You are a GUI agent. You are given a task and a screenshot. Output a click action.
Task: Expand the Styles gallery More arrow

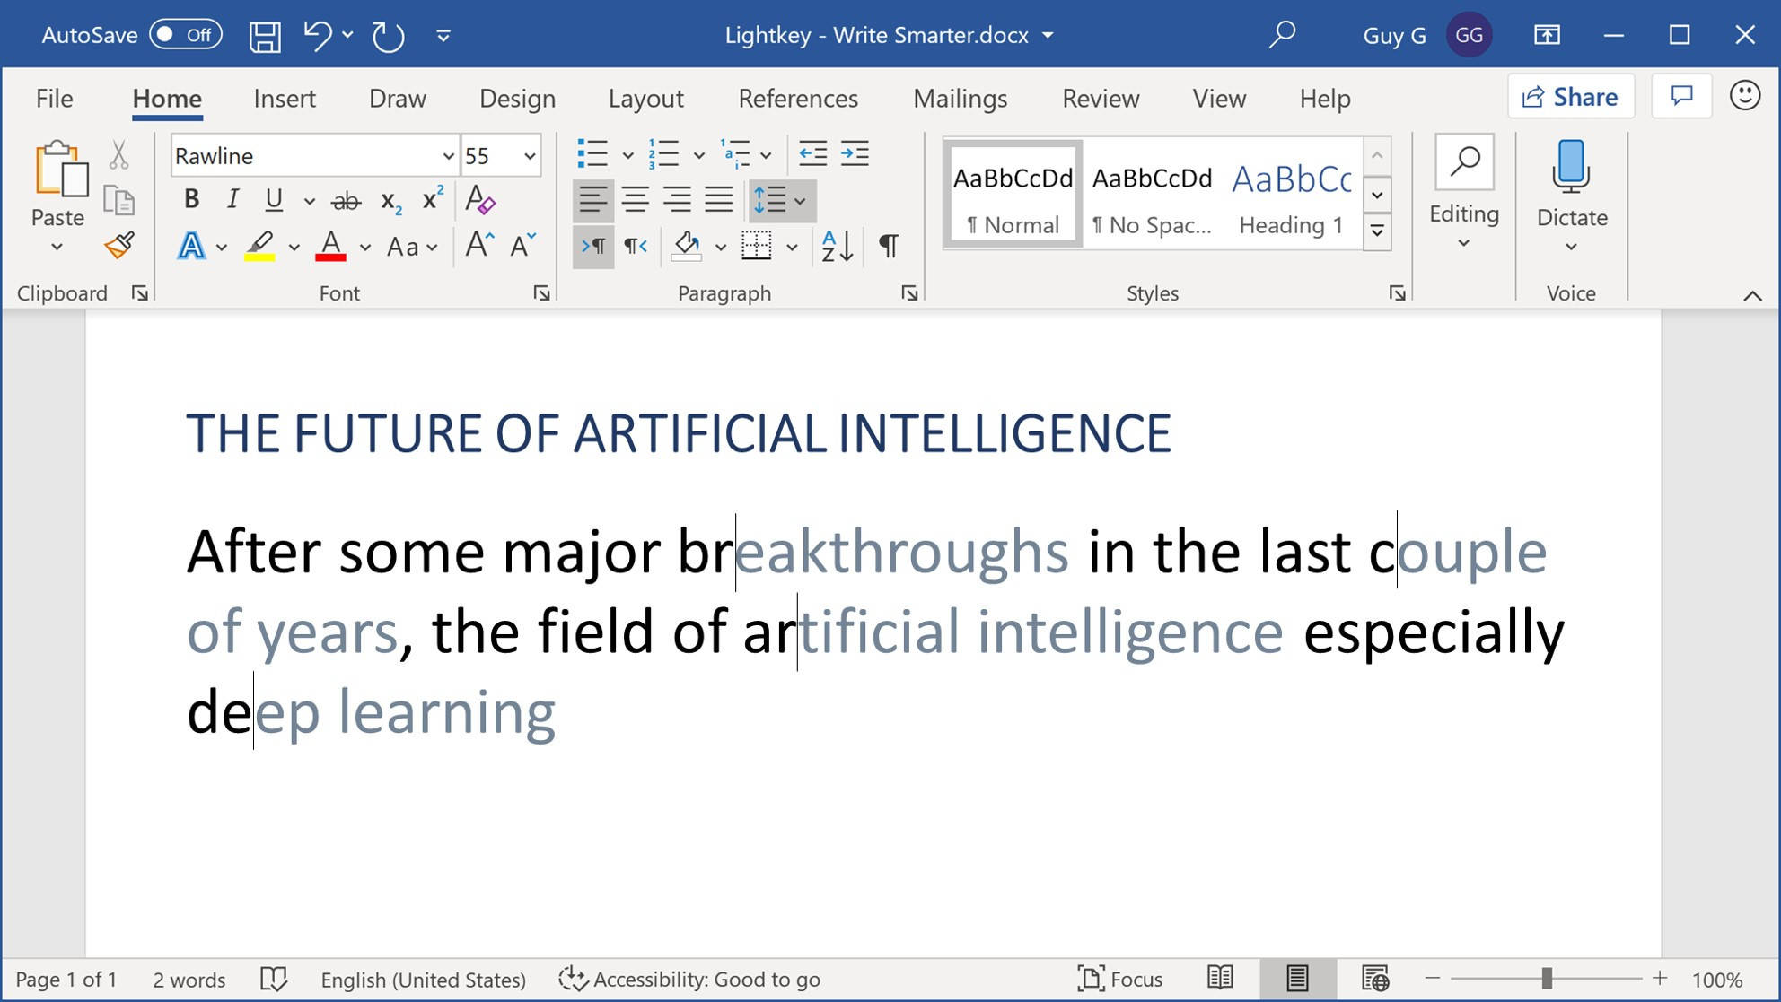1376,233
